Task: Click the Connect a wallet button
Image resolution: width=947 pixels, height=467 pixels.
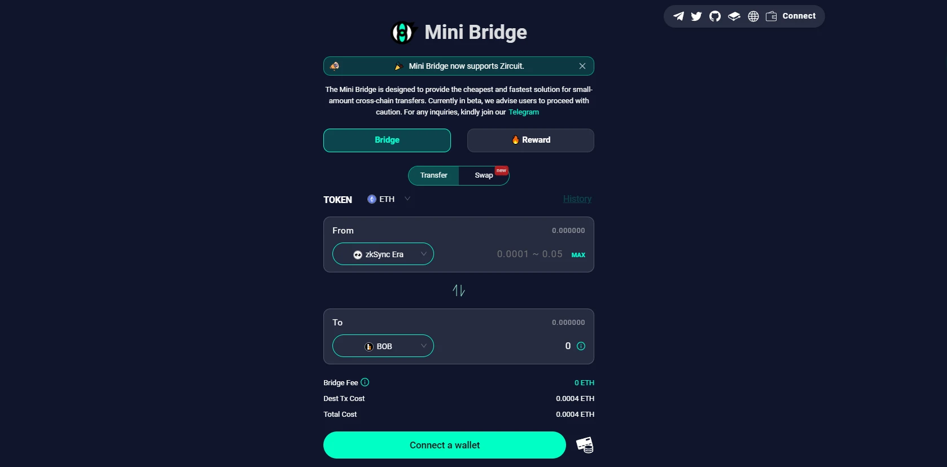Action: [445, 445]
